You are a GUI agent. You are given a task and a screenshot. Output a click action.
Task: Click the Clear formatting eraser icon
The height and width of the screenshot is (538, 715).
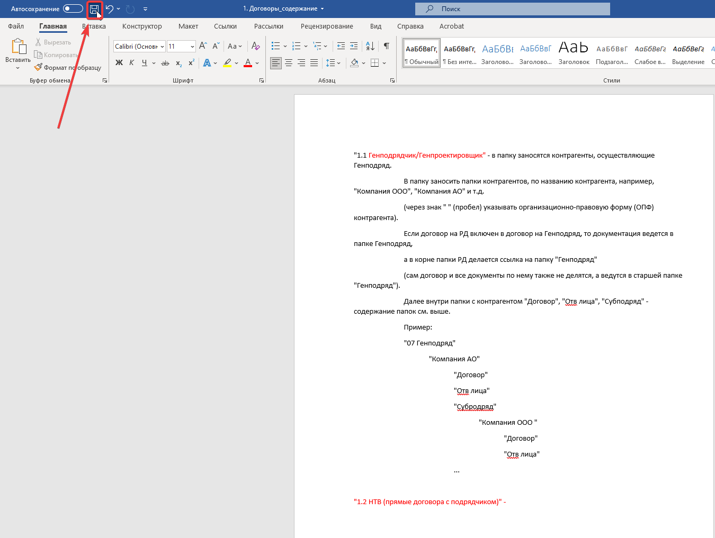coord(255,47)
